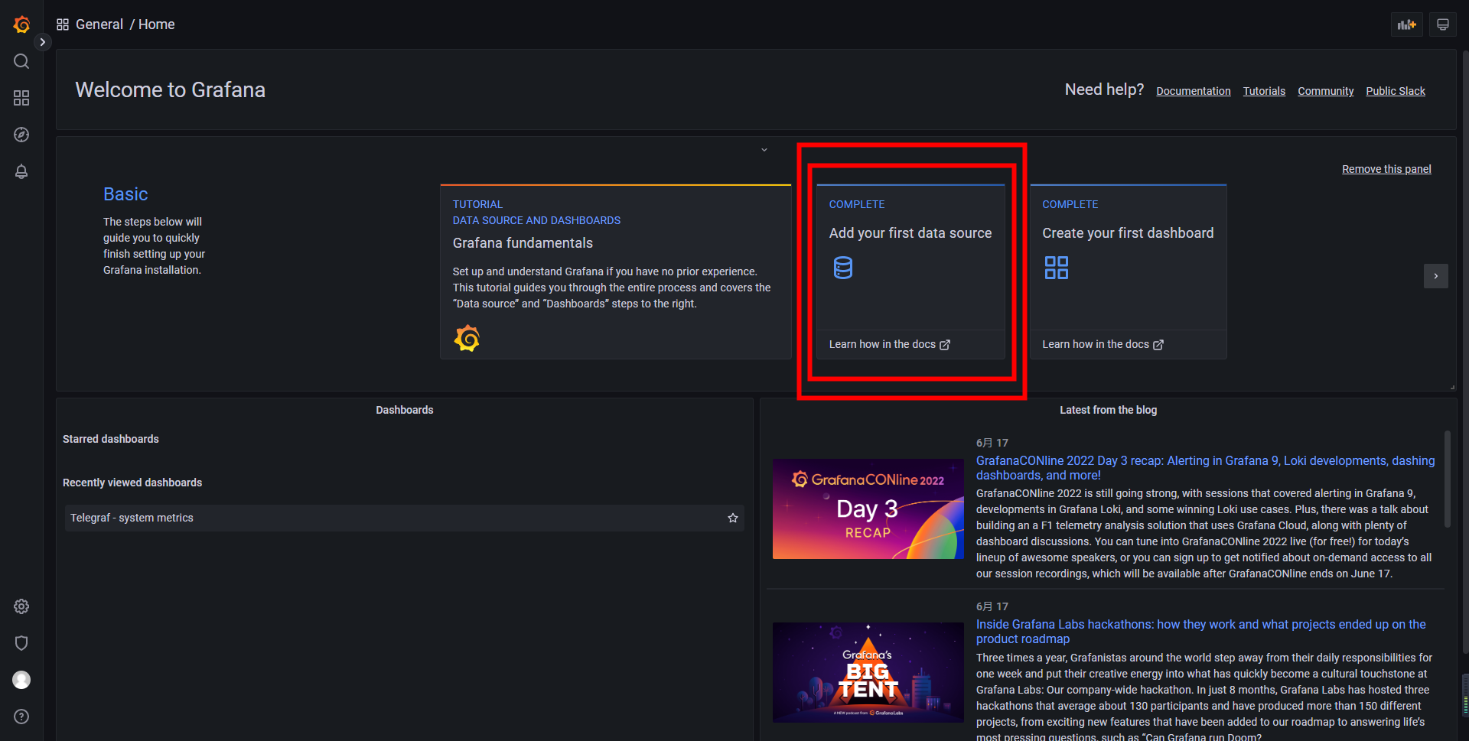Open data source Learn how in the docs
The image size is (1469, 741).
pyautogui.click(x=889, y=344)
